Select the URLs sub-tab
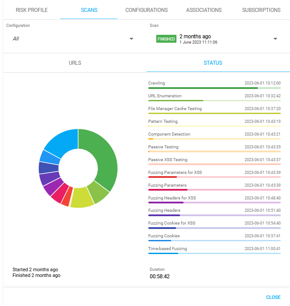Viewport: 290px width, 306px height. (75, 63)
